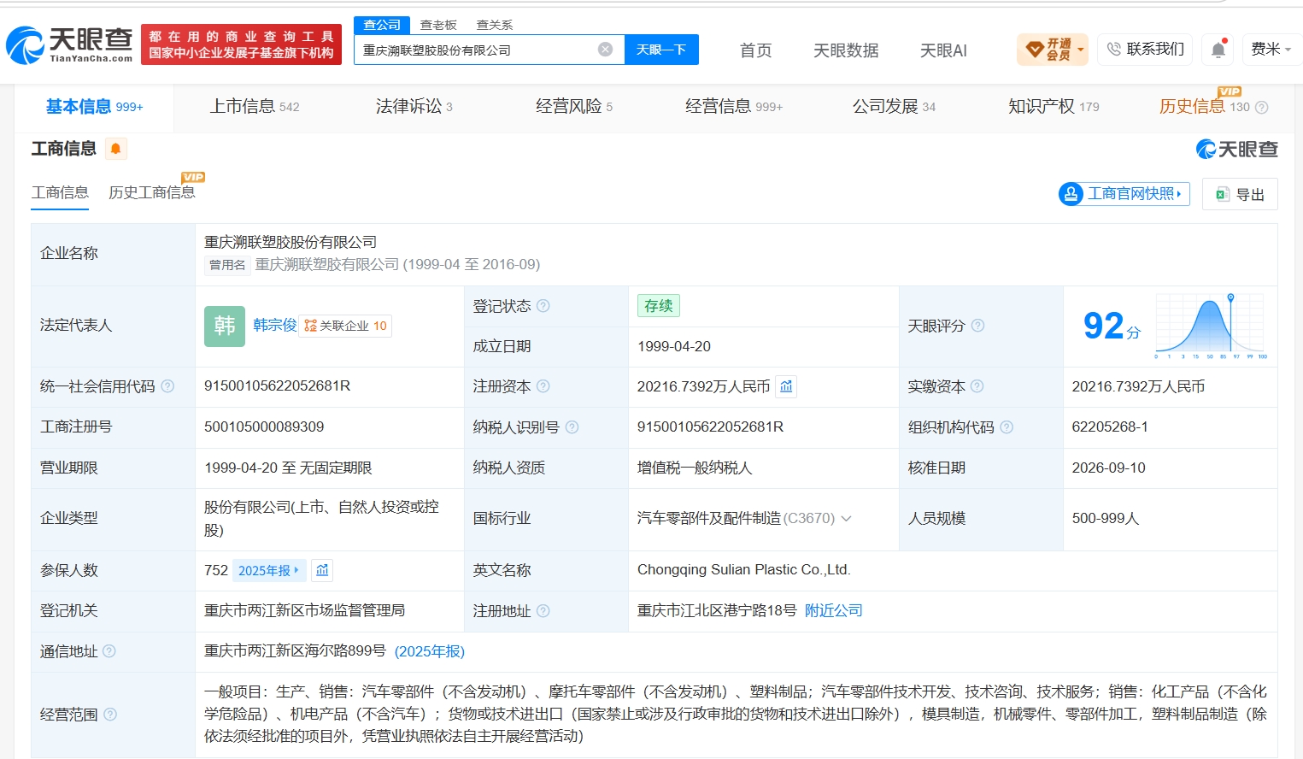
Task: Open the 注册资本 chart icon
Action: [786, 386]
